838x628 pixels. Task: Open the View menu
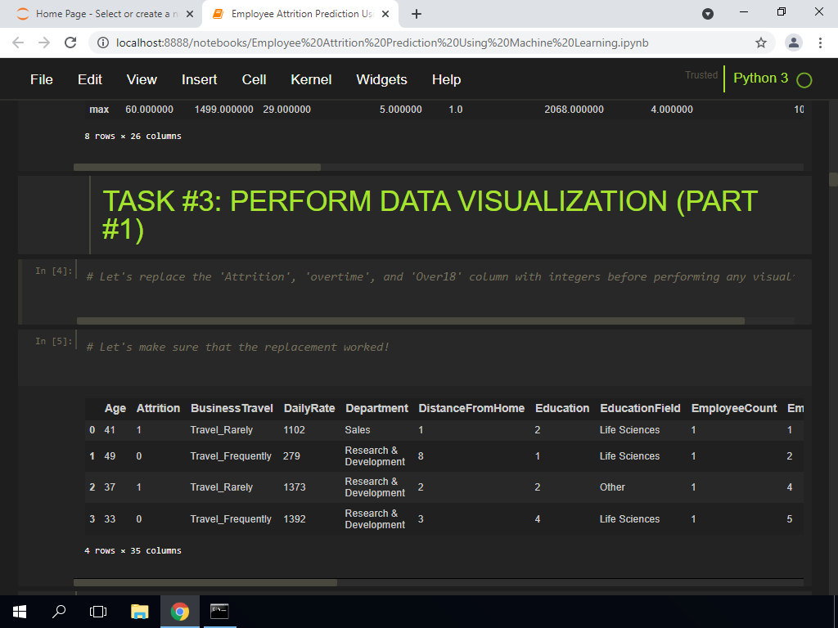click(x=142, y=79)
